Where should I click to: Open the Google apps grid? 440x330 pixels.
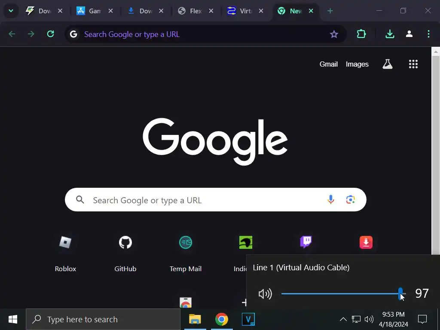[413, 64]
